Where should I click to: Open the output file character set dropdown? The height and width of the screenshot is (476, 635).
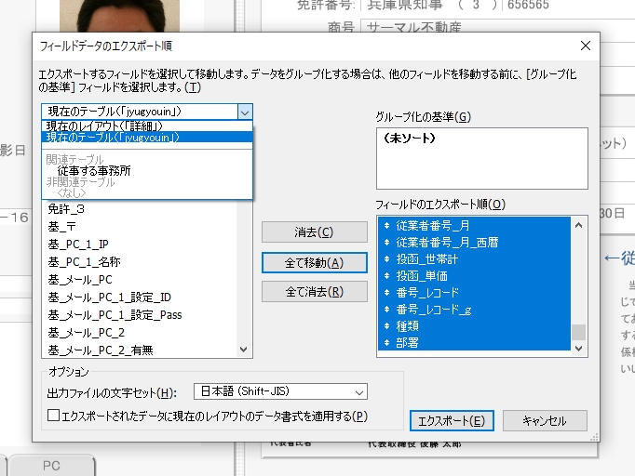point(359,391)
